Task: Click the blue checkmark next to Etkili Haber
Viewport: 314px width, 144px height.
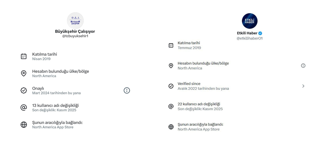Action: point(260,33)
